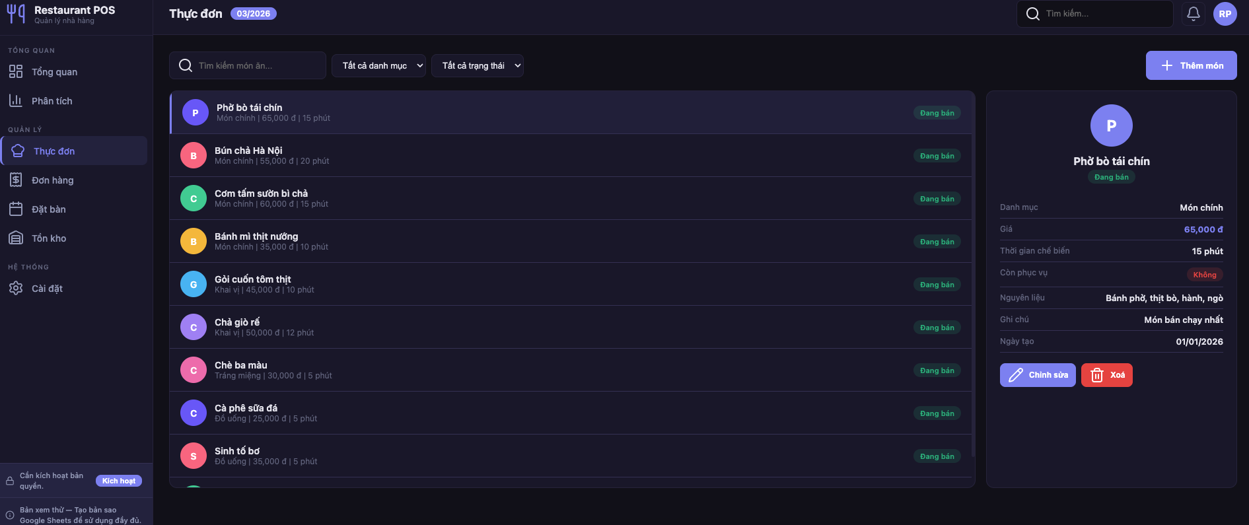
Task: Open the RP user avatar menu
Action: (1225, 14)
